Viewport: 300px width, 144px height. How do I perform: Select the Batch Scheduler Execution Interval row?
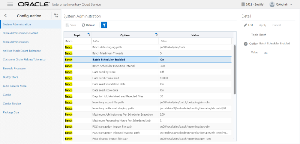(x=147, y=66)
